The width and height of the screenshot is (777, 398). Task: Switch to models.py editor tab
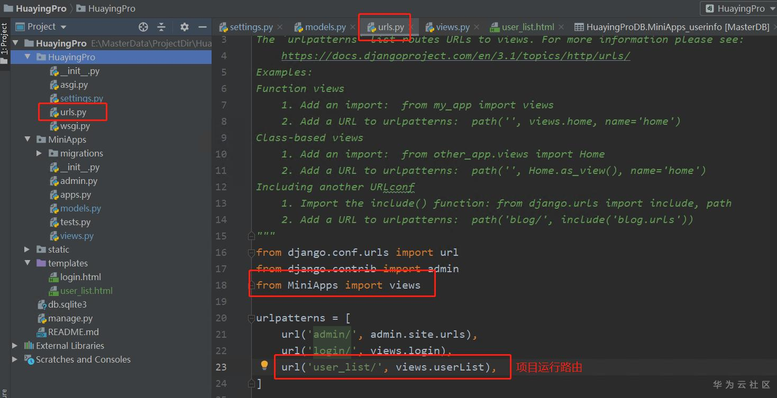pyautogui.click(x=325, y=27)
